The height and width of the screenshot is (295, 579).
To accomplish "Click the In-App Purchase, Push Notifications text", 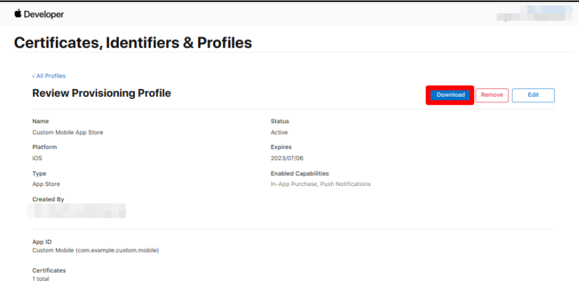I will [x=320, y=184].
